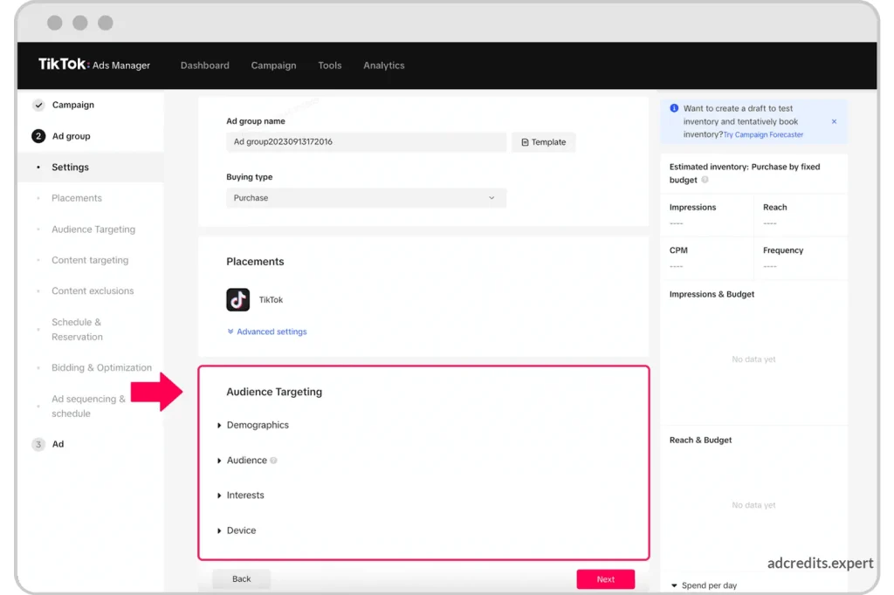
Task: Click the TikTok Ads Manager logo
Action: [94, 65]
